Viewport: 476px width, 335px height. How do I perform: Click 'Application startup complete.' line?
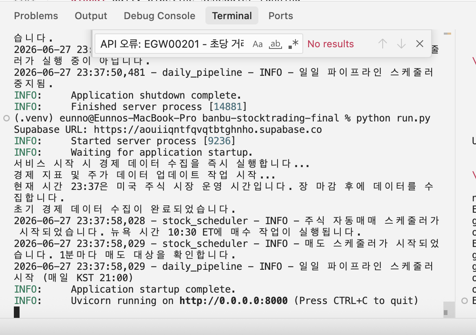125,289
